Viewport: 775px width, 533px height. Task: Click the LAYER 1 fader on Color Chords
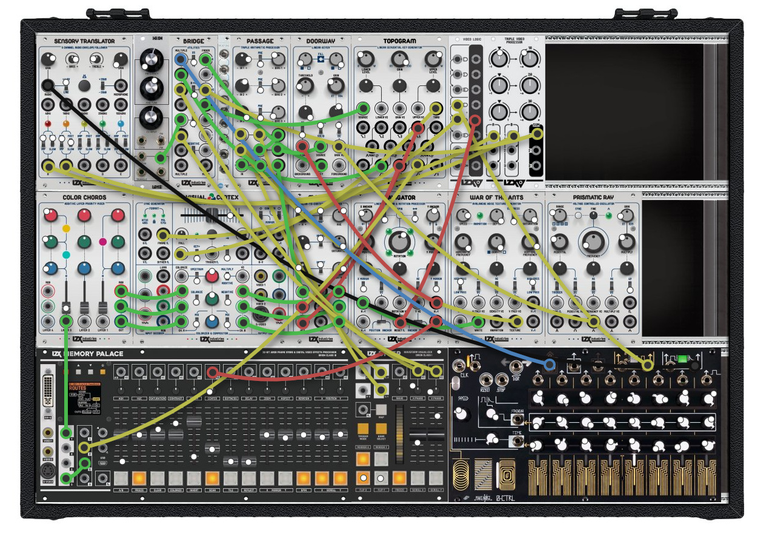103,308
